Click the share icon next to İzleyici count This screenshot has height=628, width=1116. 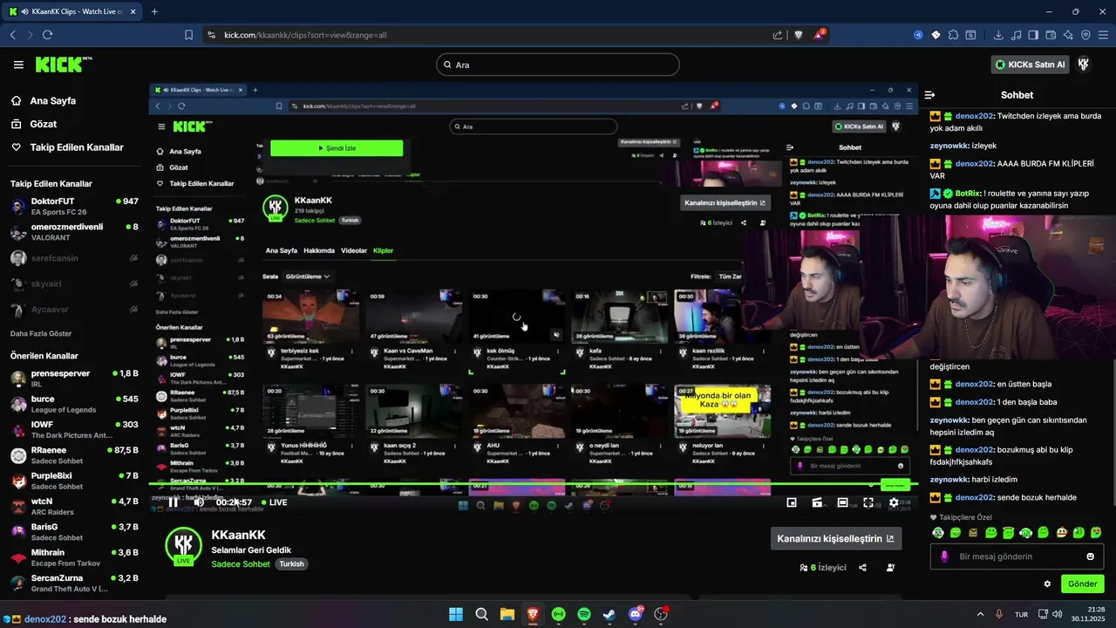pos(862,567)
